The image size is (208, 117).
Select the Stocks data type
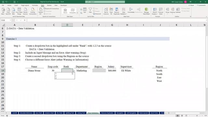point(65,11)
